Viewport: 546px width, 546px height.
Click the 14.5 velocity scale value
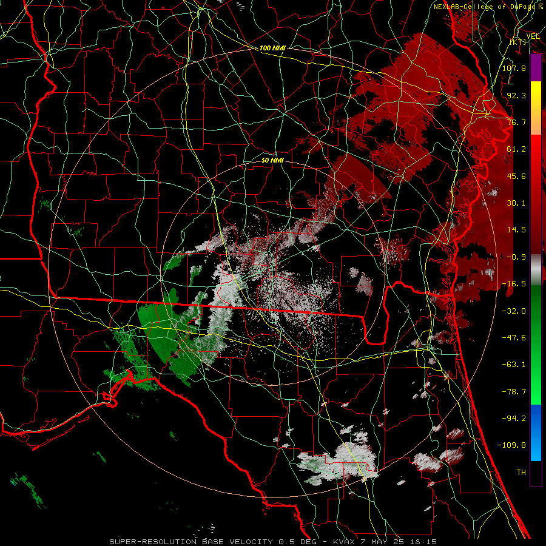coord(516,230)
